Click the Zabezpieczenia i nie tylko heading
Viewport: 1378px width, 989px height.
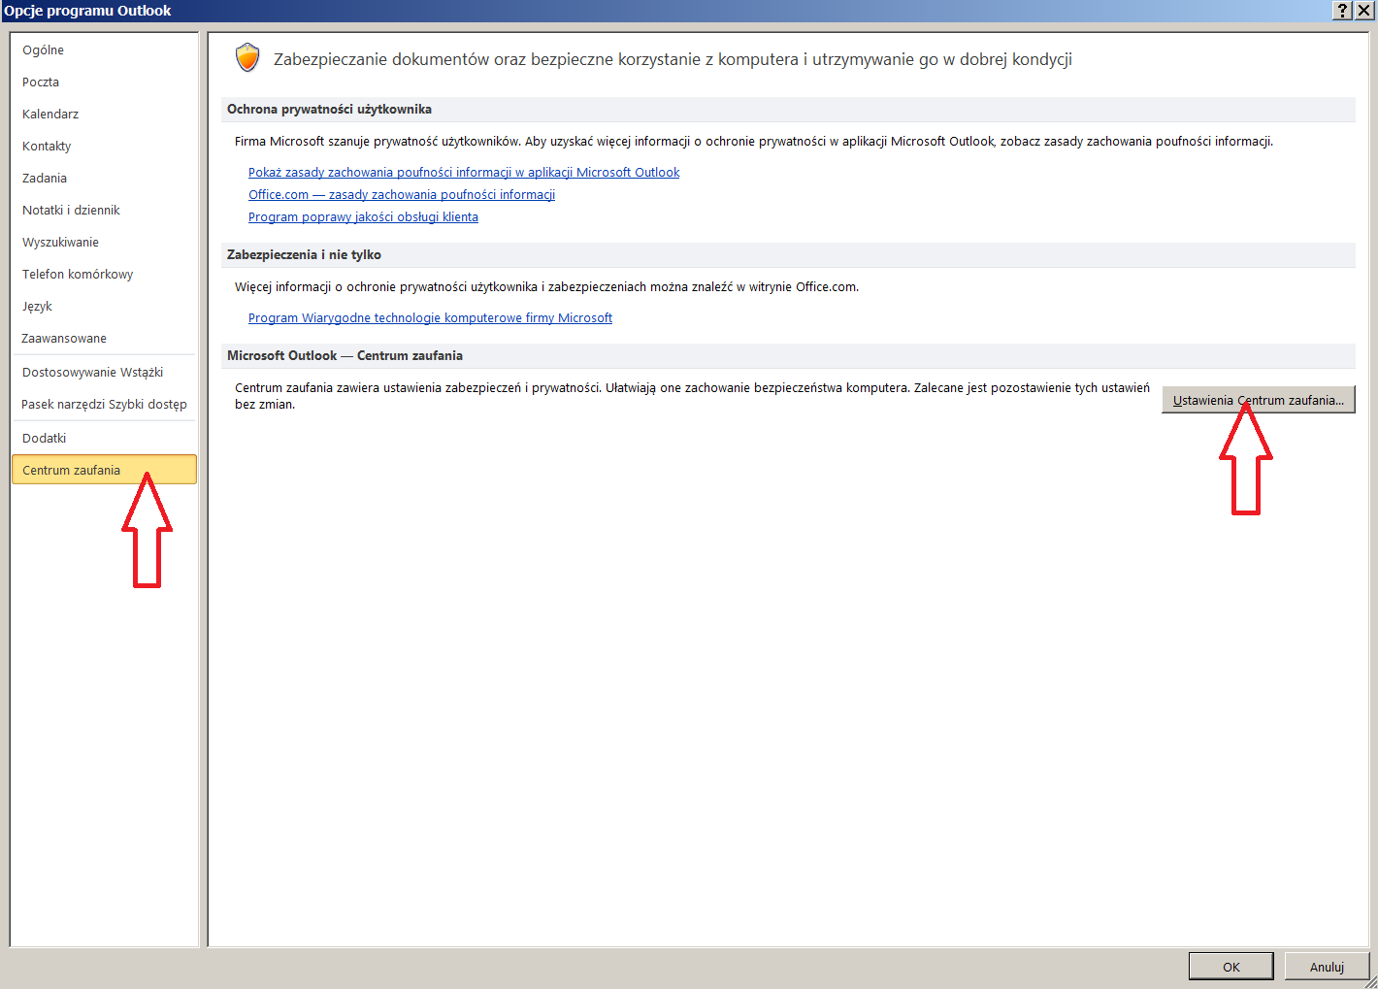(304, 254)
